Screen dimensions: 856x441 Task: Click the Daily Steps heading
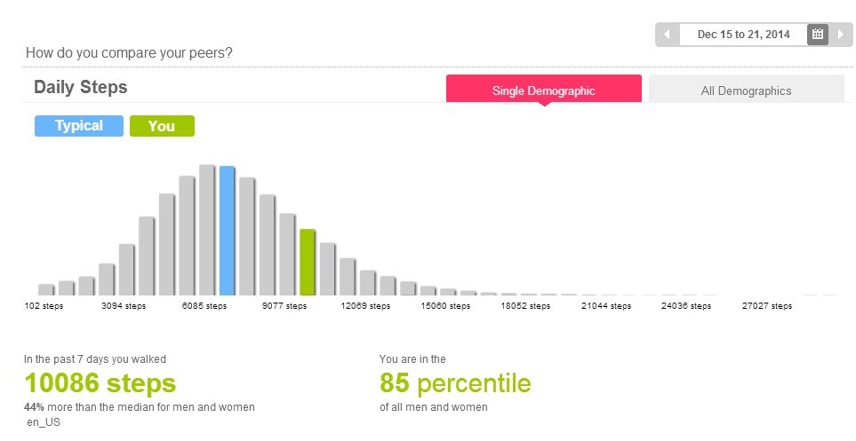click(x=81, y=87)
